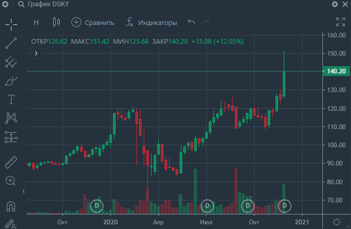Click the 100.00 price axis label
This screenshot has width=351, height=229.
(x=336, y=145)
